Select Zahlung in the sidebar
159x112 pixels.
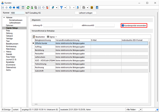[9, 33]
